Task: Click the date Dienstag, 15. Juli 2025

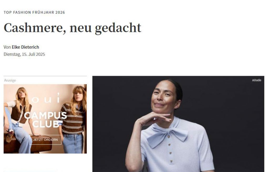Action: (24, 54)
